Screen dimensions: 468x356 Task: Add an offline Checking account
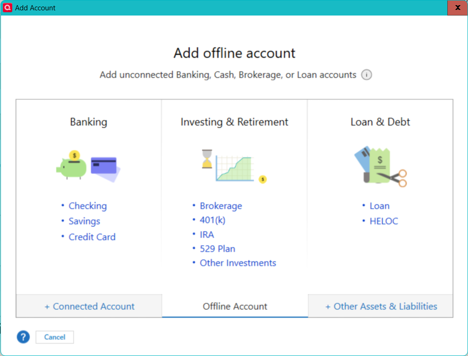(87, 206)
